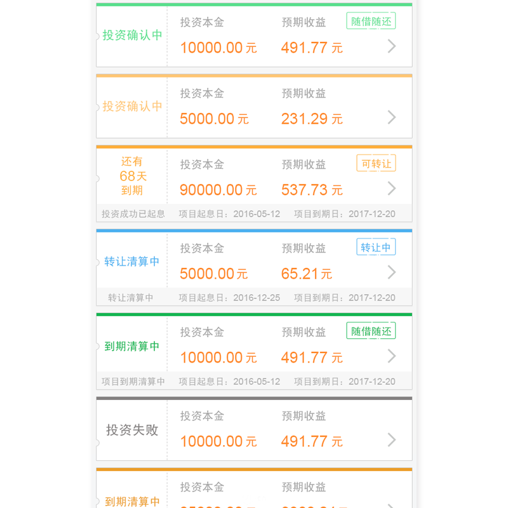The image size is (508, 508).
Task: Open details arrow on the green 投资确认中 card
Action: pyautogui.click(x=392, y=46)
